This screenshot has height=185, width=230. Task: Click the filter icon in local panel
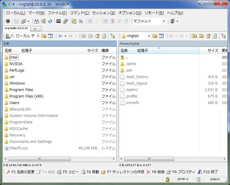[50, 36]
